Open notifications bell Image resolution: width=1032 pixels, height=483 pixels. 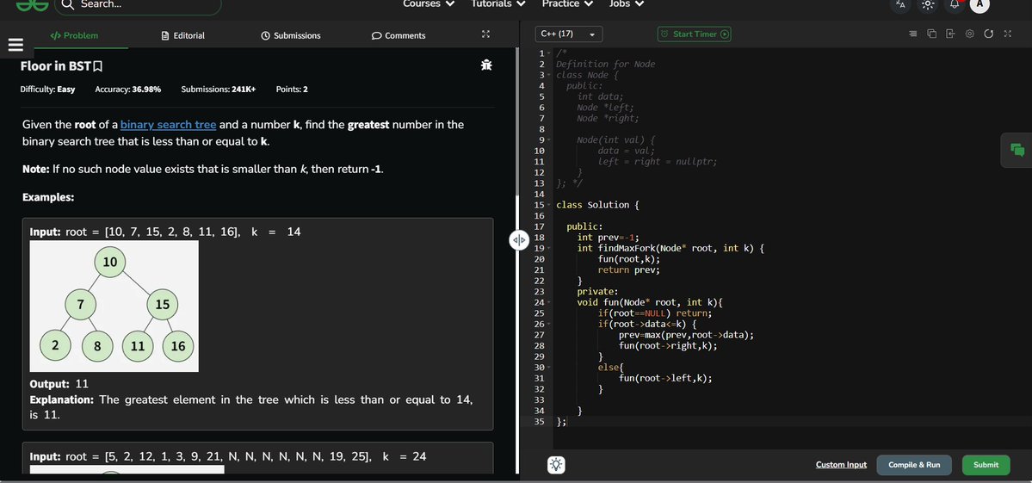(954, 4)
